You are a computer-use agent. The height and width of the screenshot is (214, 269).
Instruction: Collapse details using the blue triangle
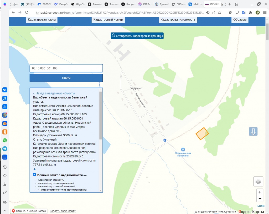34,169
